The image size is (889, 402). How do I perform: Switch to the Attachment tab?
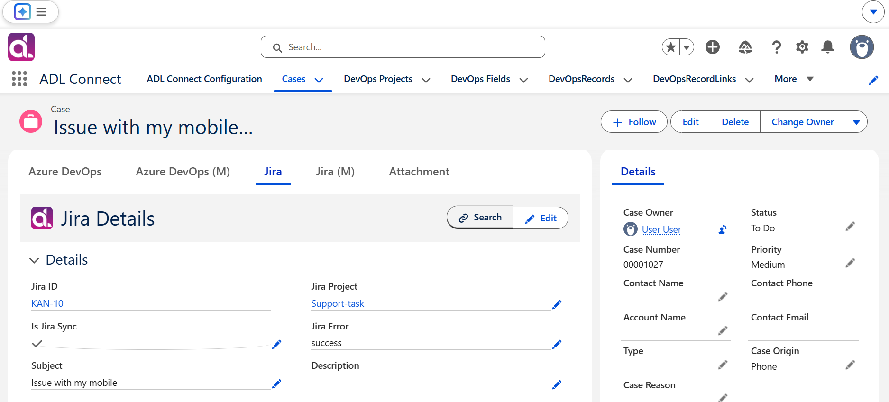tap(419, 172)
